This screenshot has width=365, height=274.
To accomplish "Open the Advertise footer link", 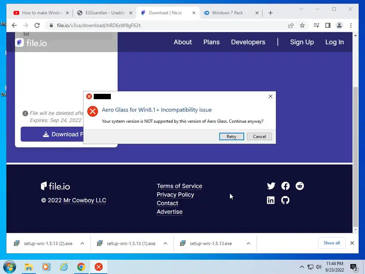I will coord(169,212).
